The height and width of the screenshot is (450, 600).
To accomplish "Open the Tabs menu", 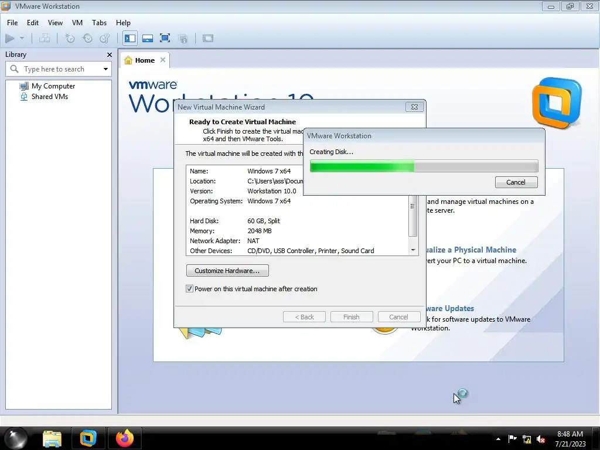I will click(x=99, y=23).
